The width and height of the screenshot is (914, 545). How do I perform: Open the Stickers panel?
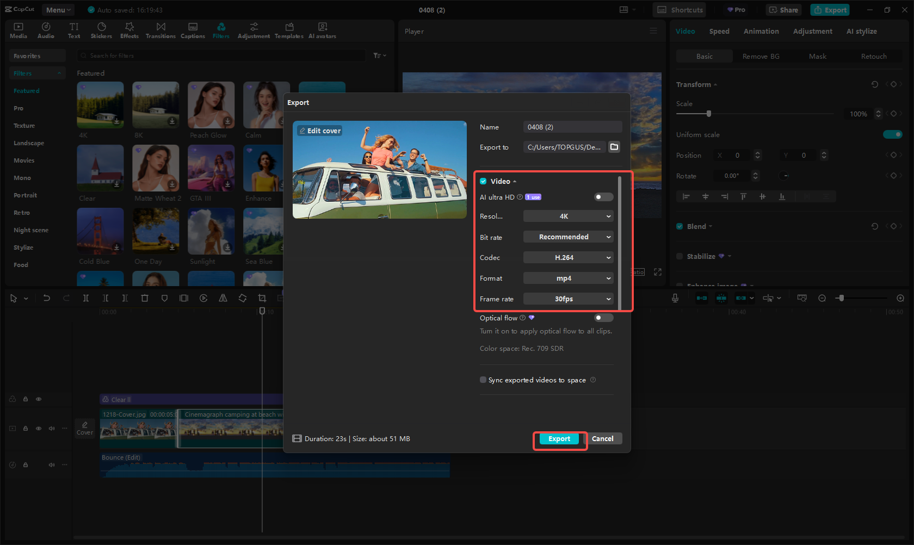click(x=101, y=30)
